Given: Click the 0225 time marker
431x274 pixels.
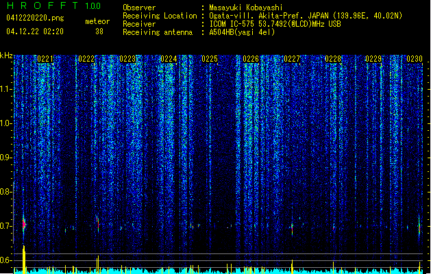Looking at the screenshot, I should point(210,59).
